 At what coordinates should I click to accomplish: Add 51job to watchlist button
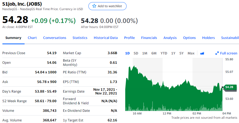pos(107,6)
